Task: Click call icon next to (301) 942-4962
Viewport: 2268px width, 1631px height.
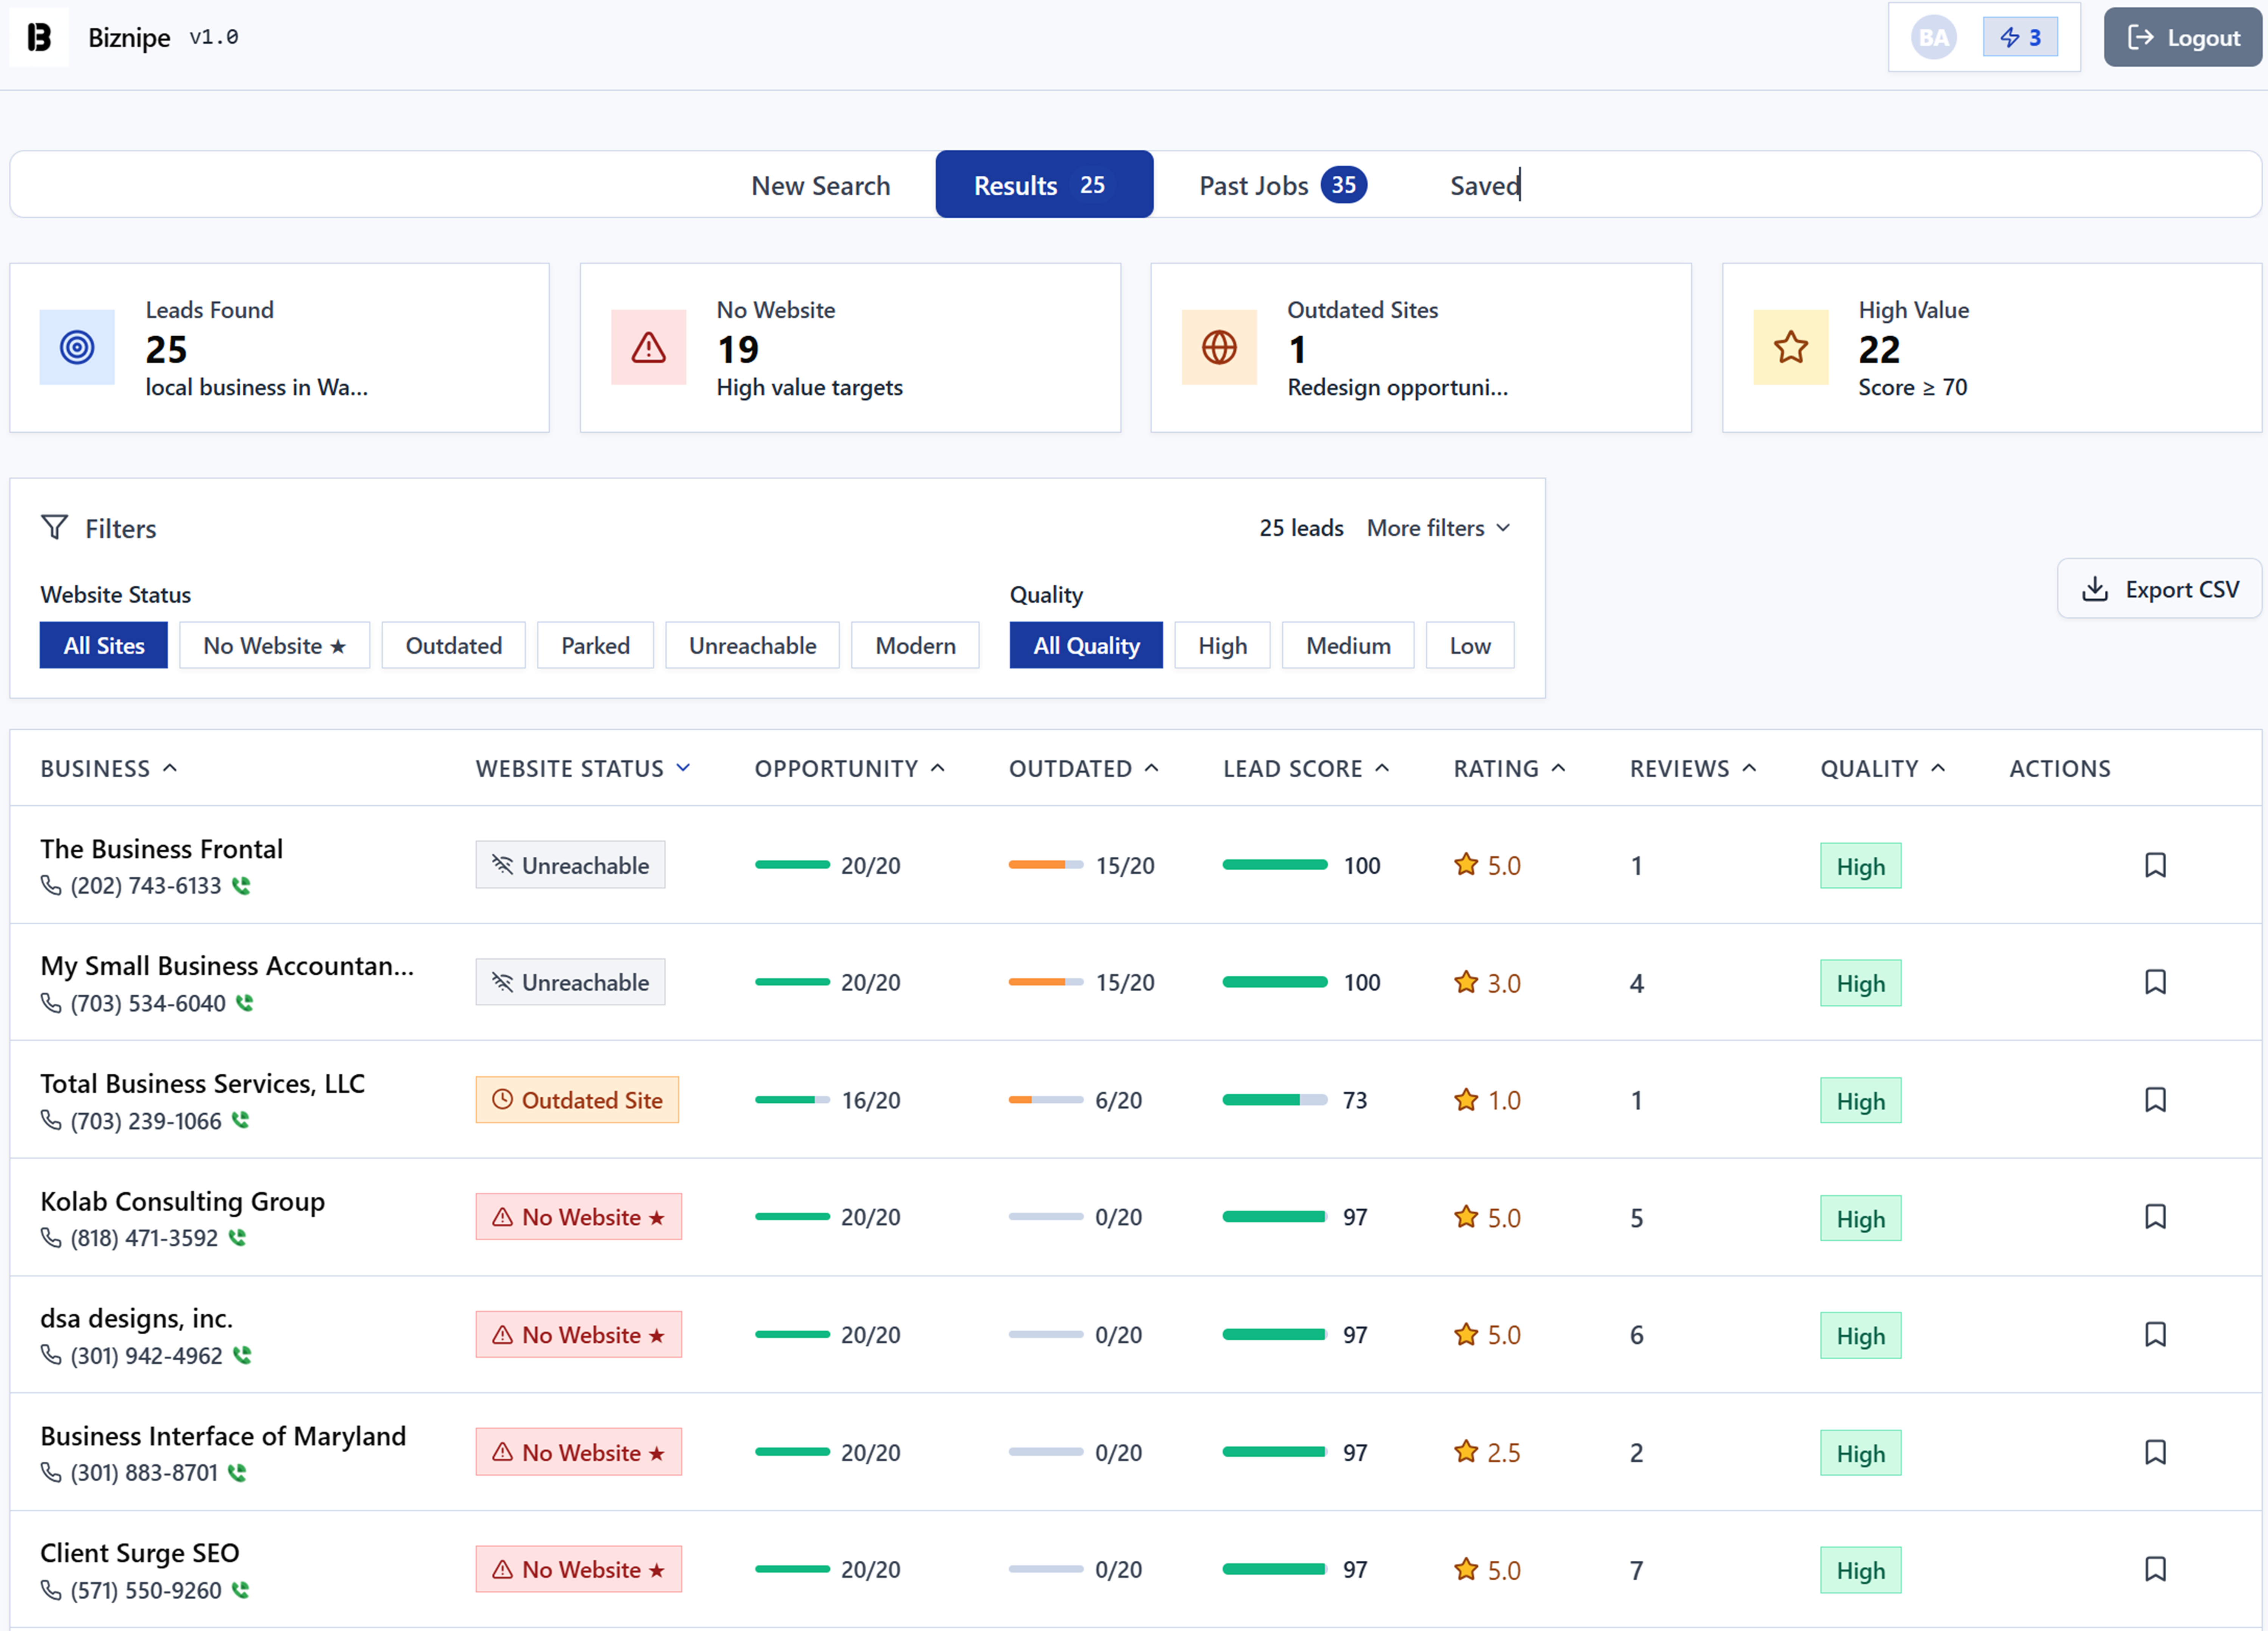Action: click(x=242, y=1356)
